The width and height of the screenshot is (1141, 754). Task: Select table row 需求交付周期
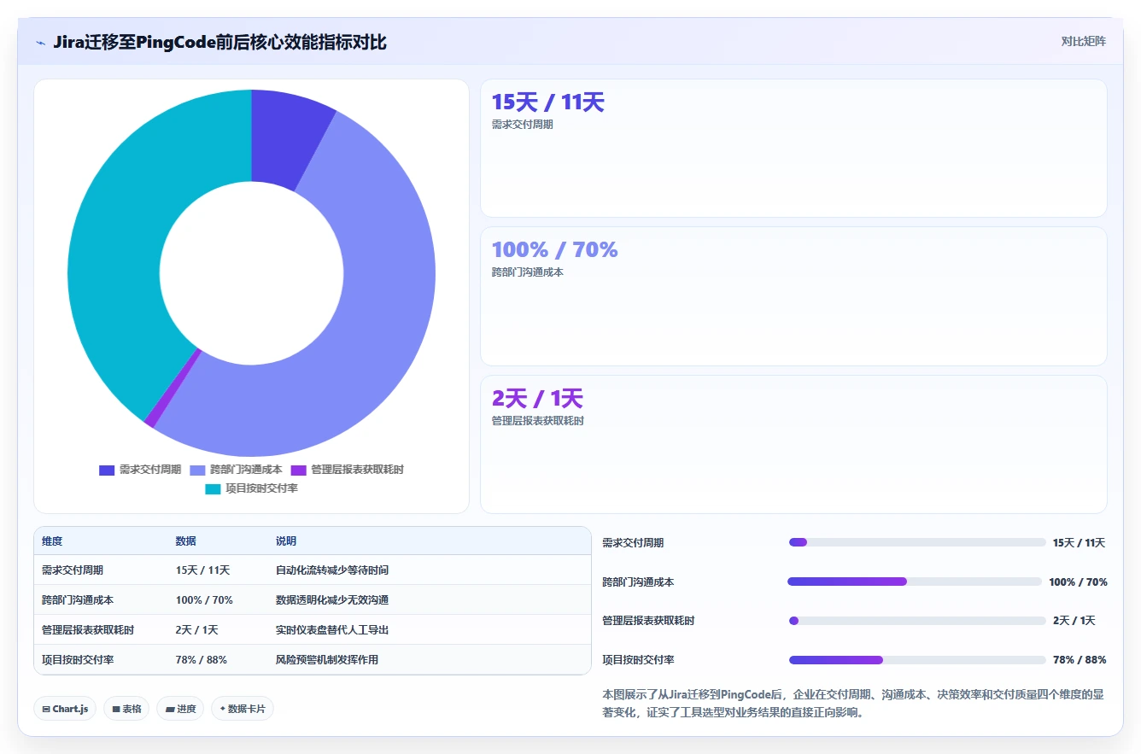pos(313,570)
